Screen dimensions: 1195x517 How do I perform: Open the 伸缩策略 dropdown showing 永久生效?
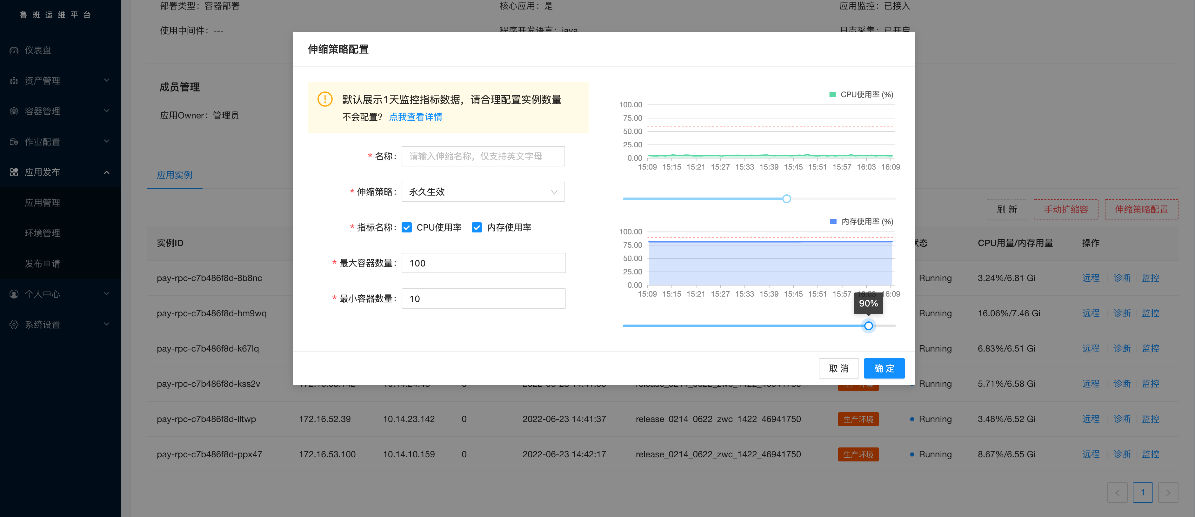[483, 192]
